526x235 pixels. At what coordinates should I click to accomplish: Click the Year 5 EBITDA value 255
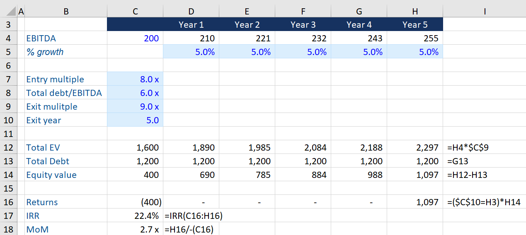tap(414, 38)
